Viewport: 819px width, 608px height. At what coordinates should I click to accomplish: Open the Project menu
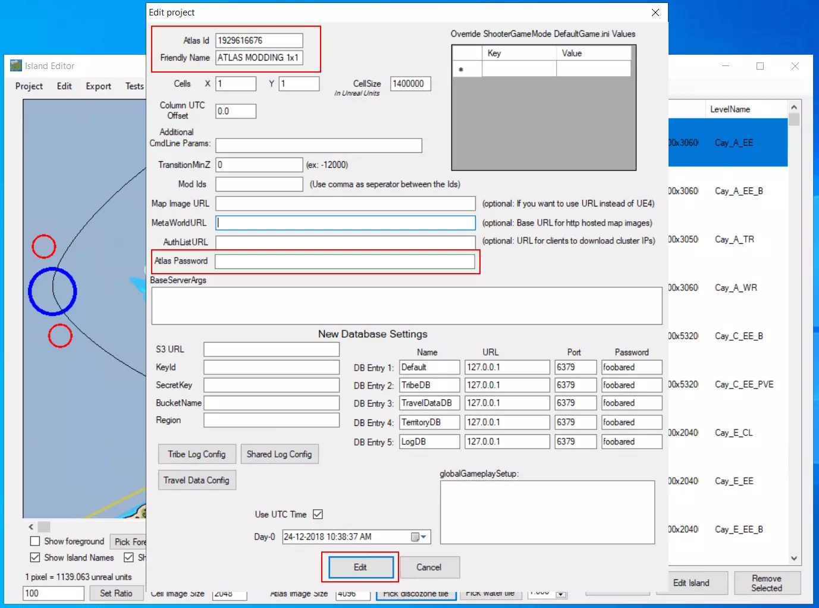pyautogui.click(x=29, y=86)
